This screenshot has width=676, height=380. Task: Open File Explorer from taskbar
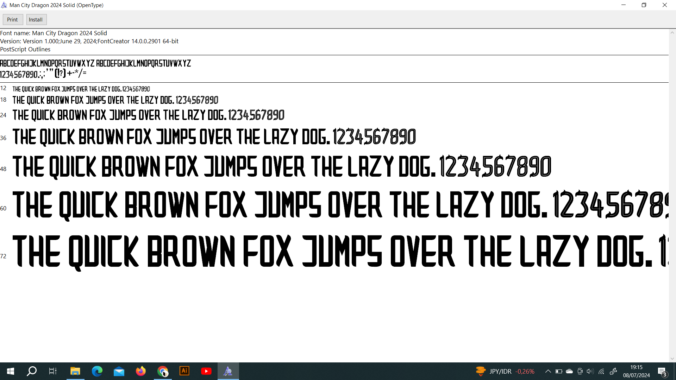click(x=75, y=371)
